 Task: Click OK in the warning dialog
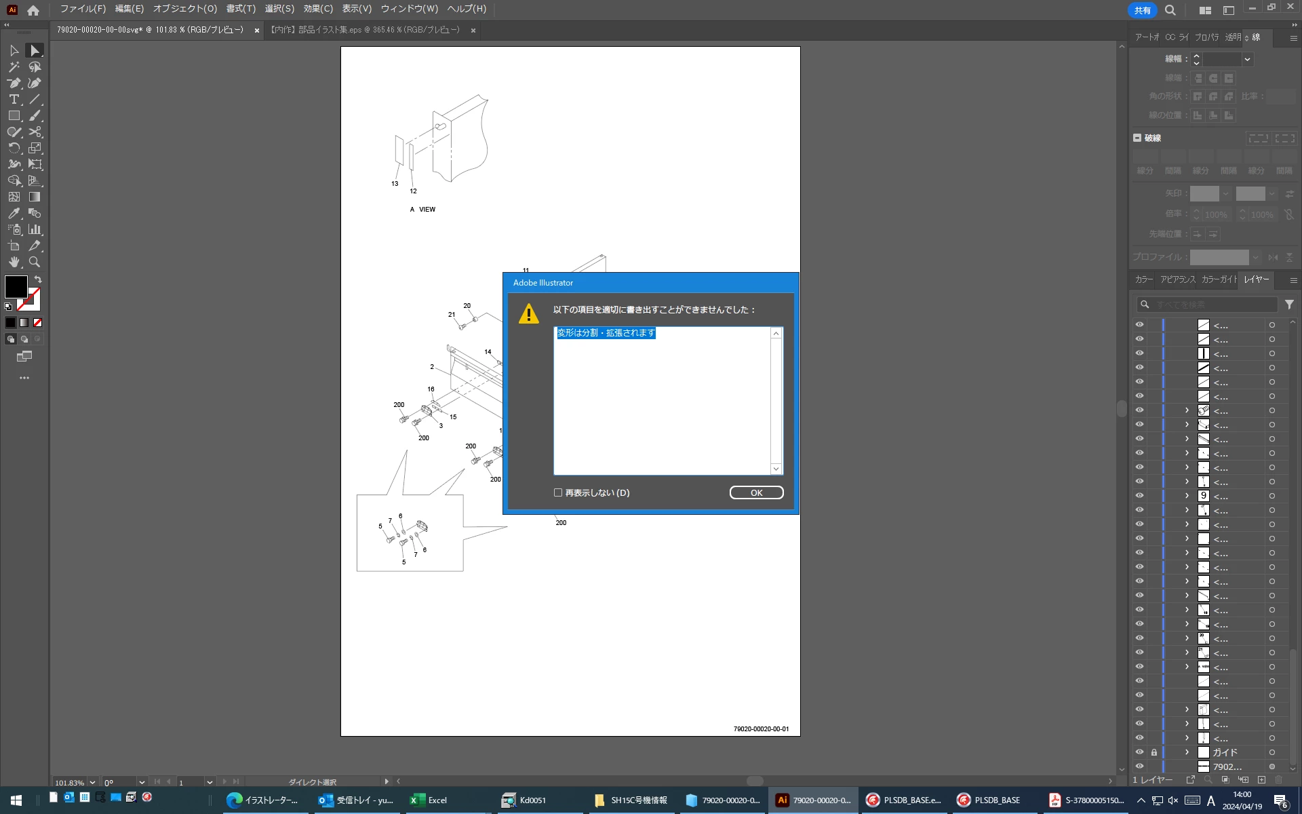[756, 492]
